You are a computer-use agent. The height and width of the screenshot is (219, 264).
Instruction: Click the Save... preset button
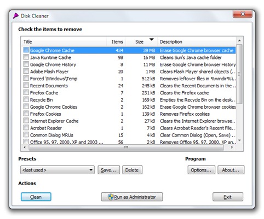[x=108, y=170]
